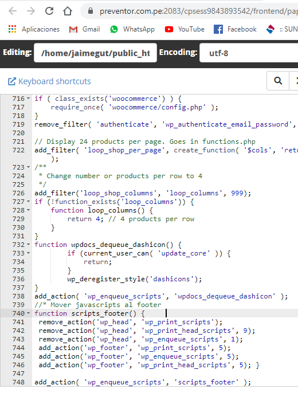Open the Keyboard shortcuts link
The height and width of the screenshot is (393, 298).
pyautogui.click(x=49, y=81)
